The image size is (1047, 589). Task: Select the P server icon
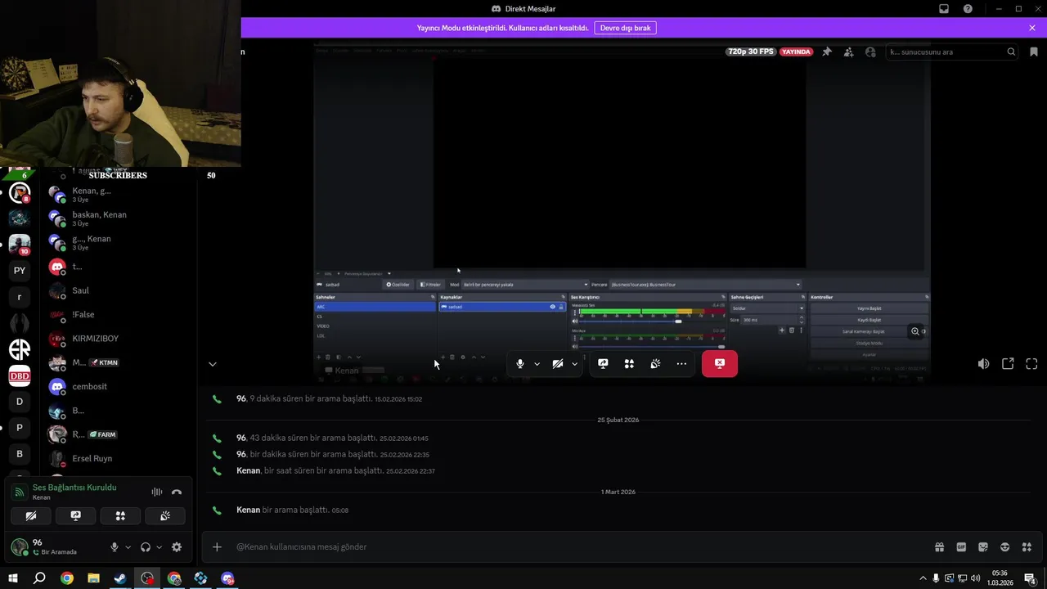tap(20, 427)
